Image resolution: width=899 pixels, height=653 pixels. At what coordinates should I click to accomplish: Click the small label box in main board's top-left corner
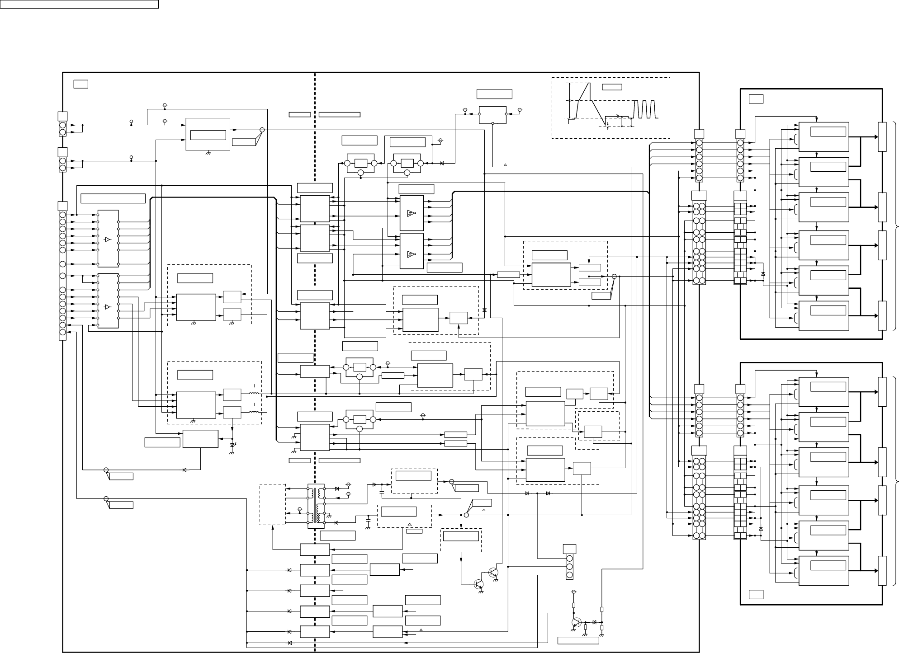(80, 84)
